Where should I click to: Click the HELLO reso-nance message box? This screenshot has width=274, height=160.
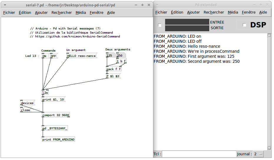[x=82, y=56]
